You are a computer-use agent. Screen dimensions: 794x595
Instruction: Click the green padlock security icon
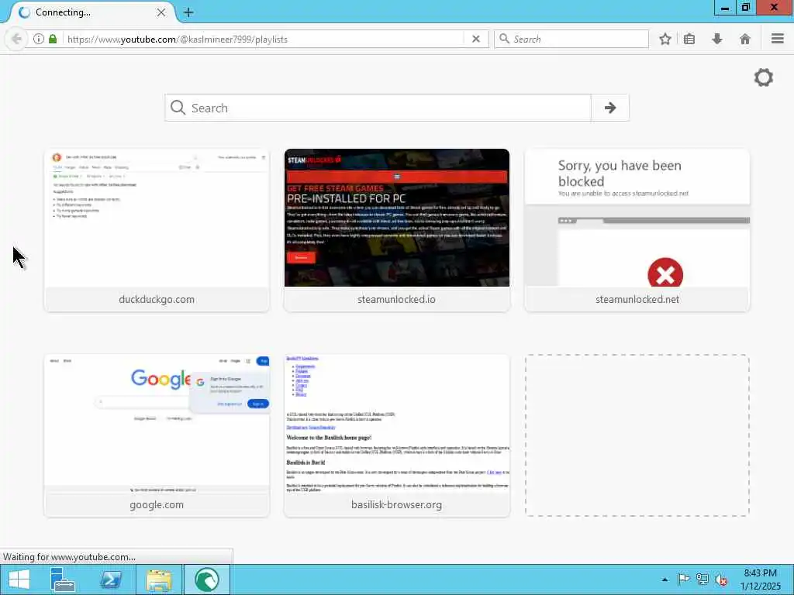(53, 39)
